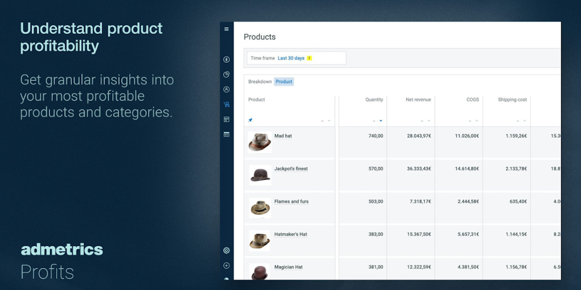The image size is (581, 290).
Task: Select shipping cost 2.133,78€
Action: pyautogui.click(x=516, y=169)
